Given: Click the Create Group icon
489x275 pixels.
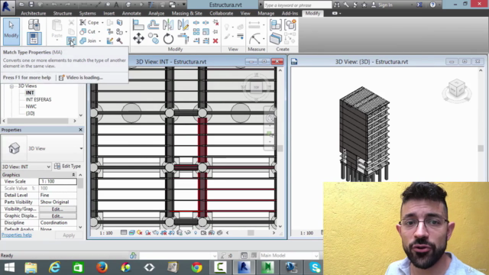Looking at the screenshot, I should click(x=290, y=25).
